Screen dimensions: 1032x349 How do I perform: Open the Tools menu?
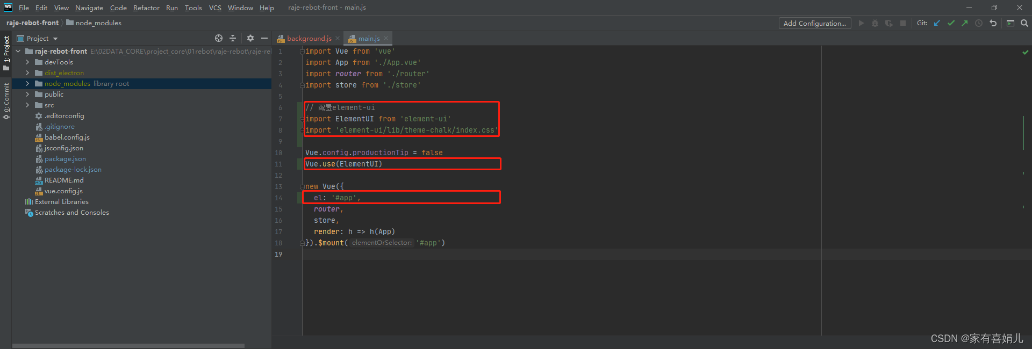tap(193, 8)
